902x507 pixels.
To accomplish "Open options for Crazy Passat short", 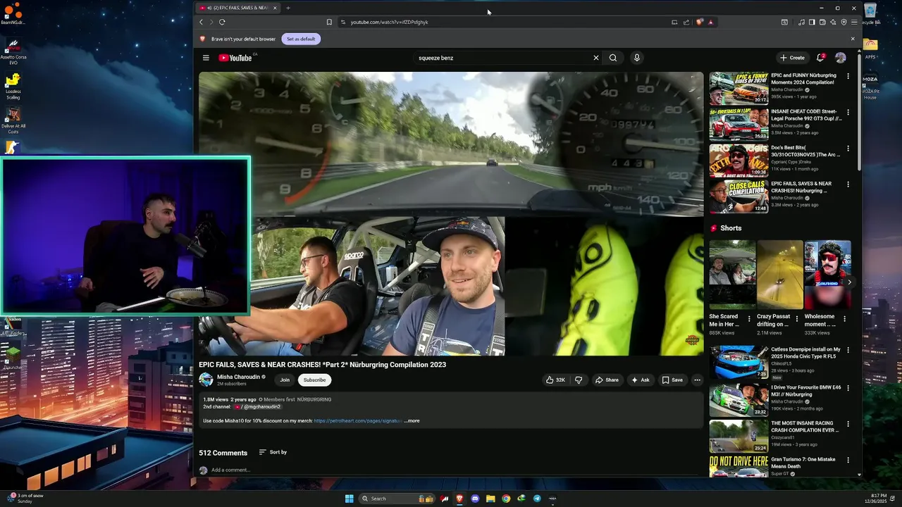I will pos(797,319).
